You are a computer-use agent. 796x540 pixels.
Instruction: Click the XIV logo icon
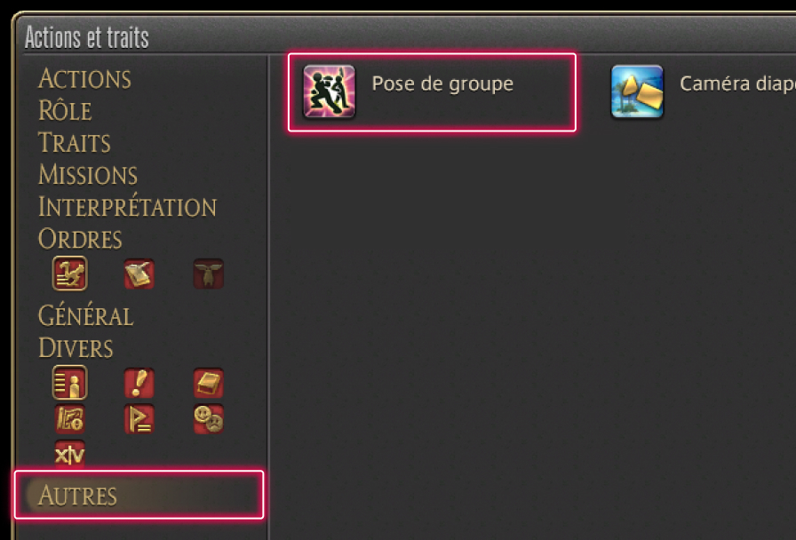tap(70, 454)
